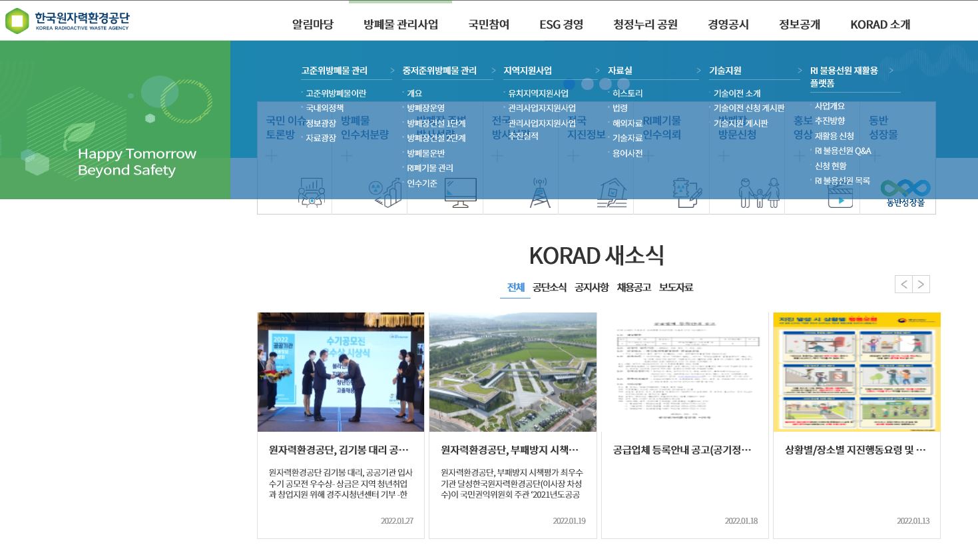Switch to the 보도자료 news tab

tap(676, 287)
